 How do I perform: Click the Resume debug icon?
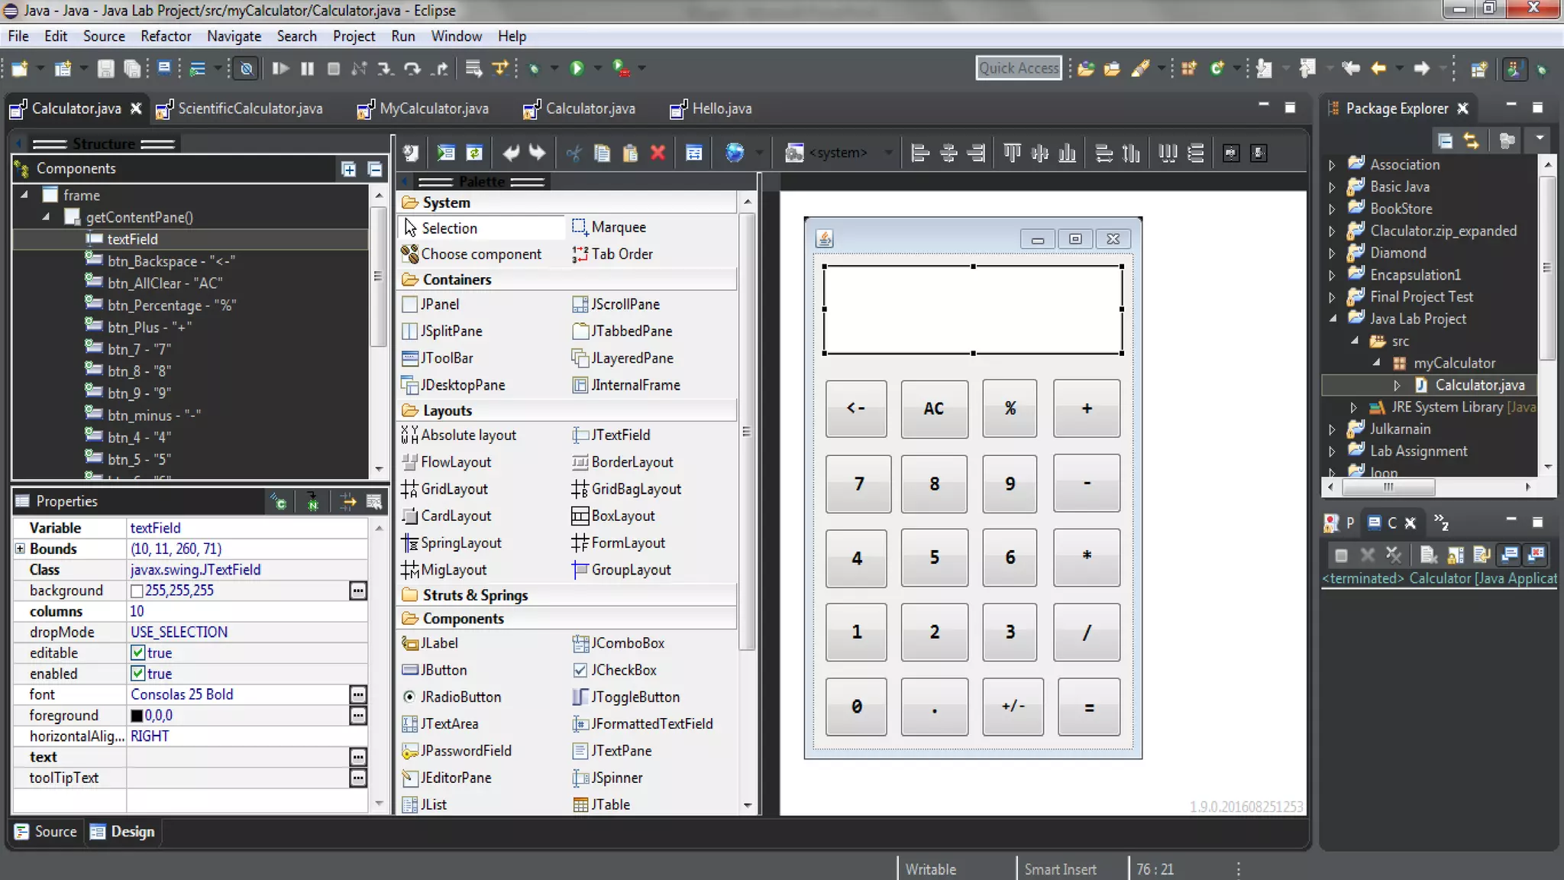tap(280, 69)
